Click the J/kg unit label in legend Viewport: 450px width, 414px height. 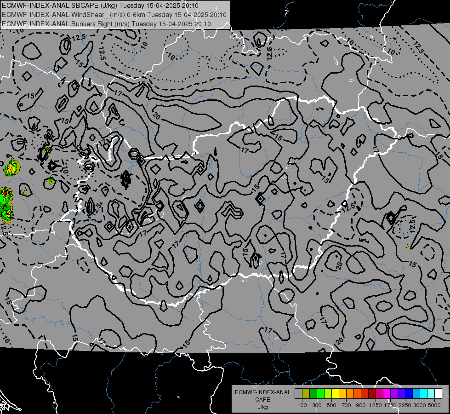tap(262, 407)
